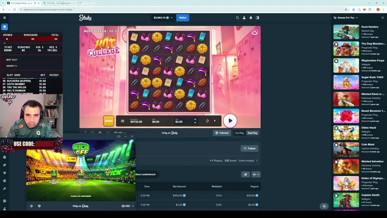
Task: Open Wanted Salvation game thumbnail
Action: pyautogui.click(x=346, y=166)
